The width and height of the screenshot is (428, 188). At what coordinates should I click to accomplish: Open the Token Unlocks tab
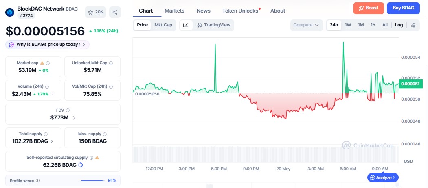click(x=240, y=11)
